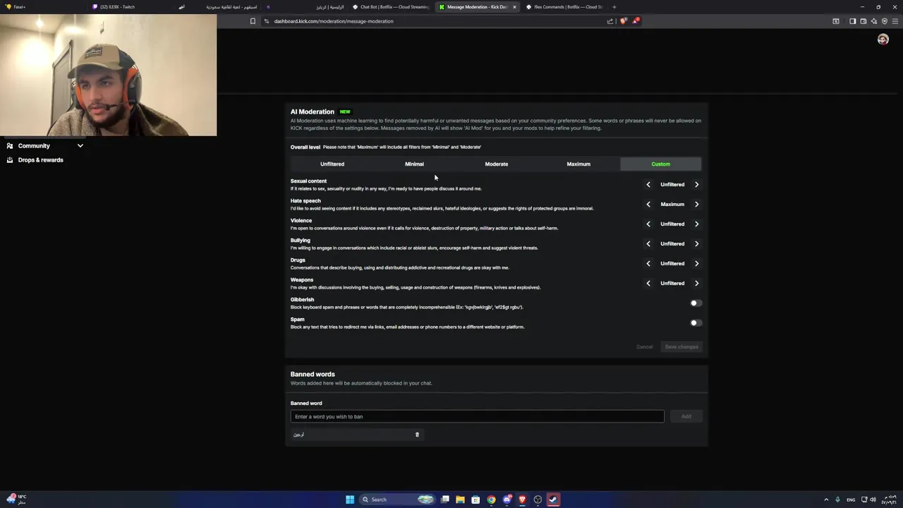Click the Drops & rewards sidebar icon
Viewport: 903px width, 508px height.
[x=10, y=160]
